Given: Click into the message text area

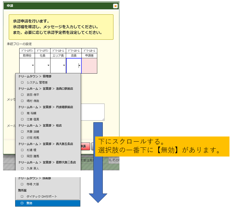Looking at the screenshot, I should [92, 112].
